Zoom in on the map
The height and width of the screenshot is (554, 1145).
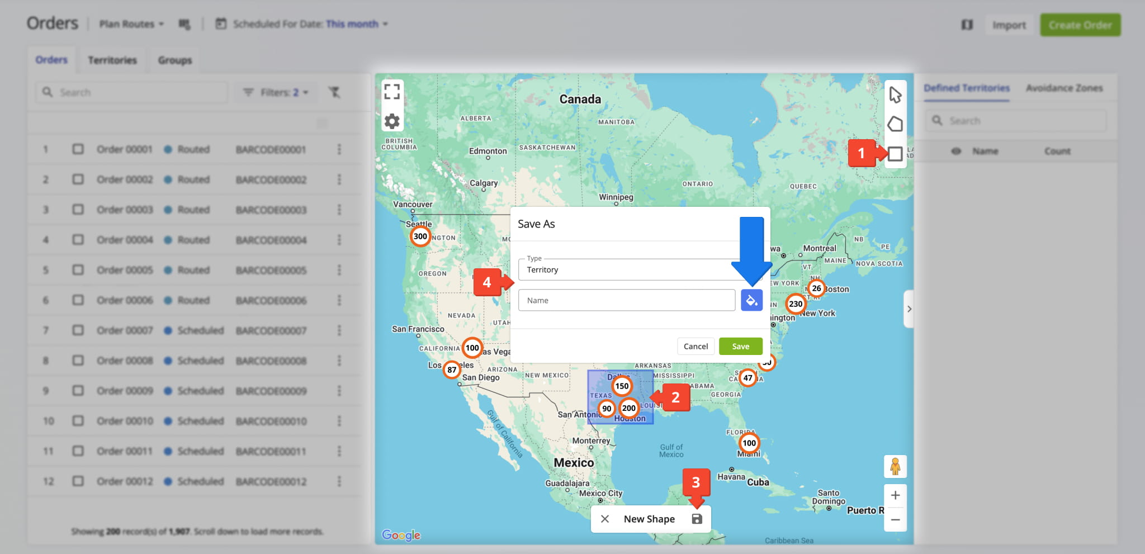(895, 495)
